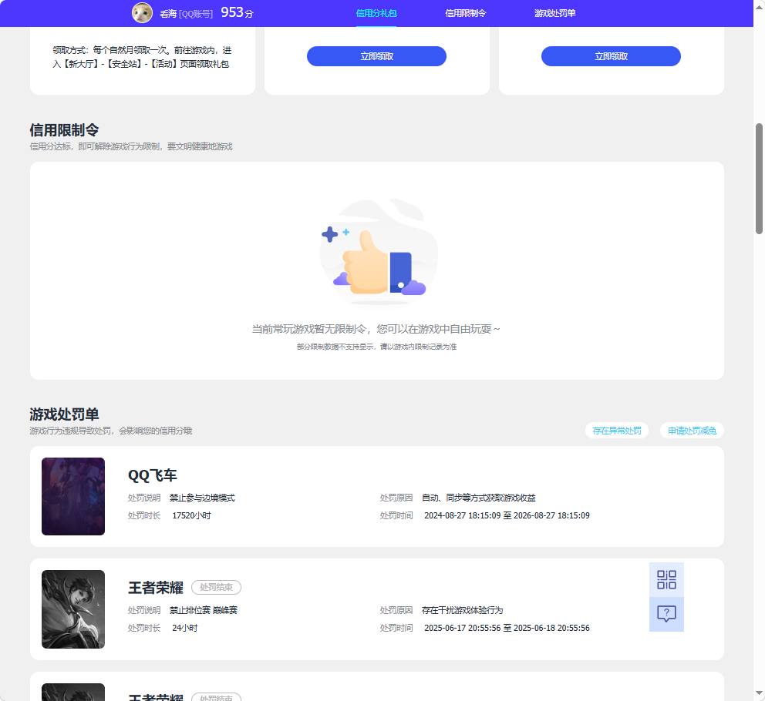Click the middle card 立即领取 button
Viewport: 765px width, 701px height.
(x=376, y=56)
